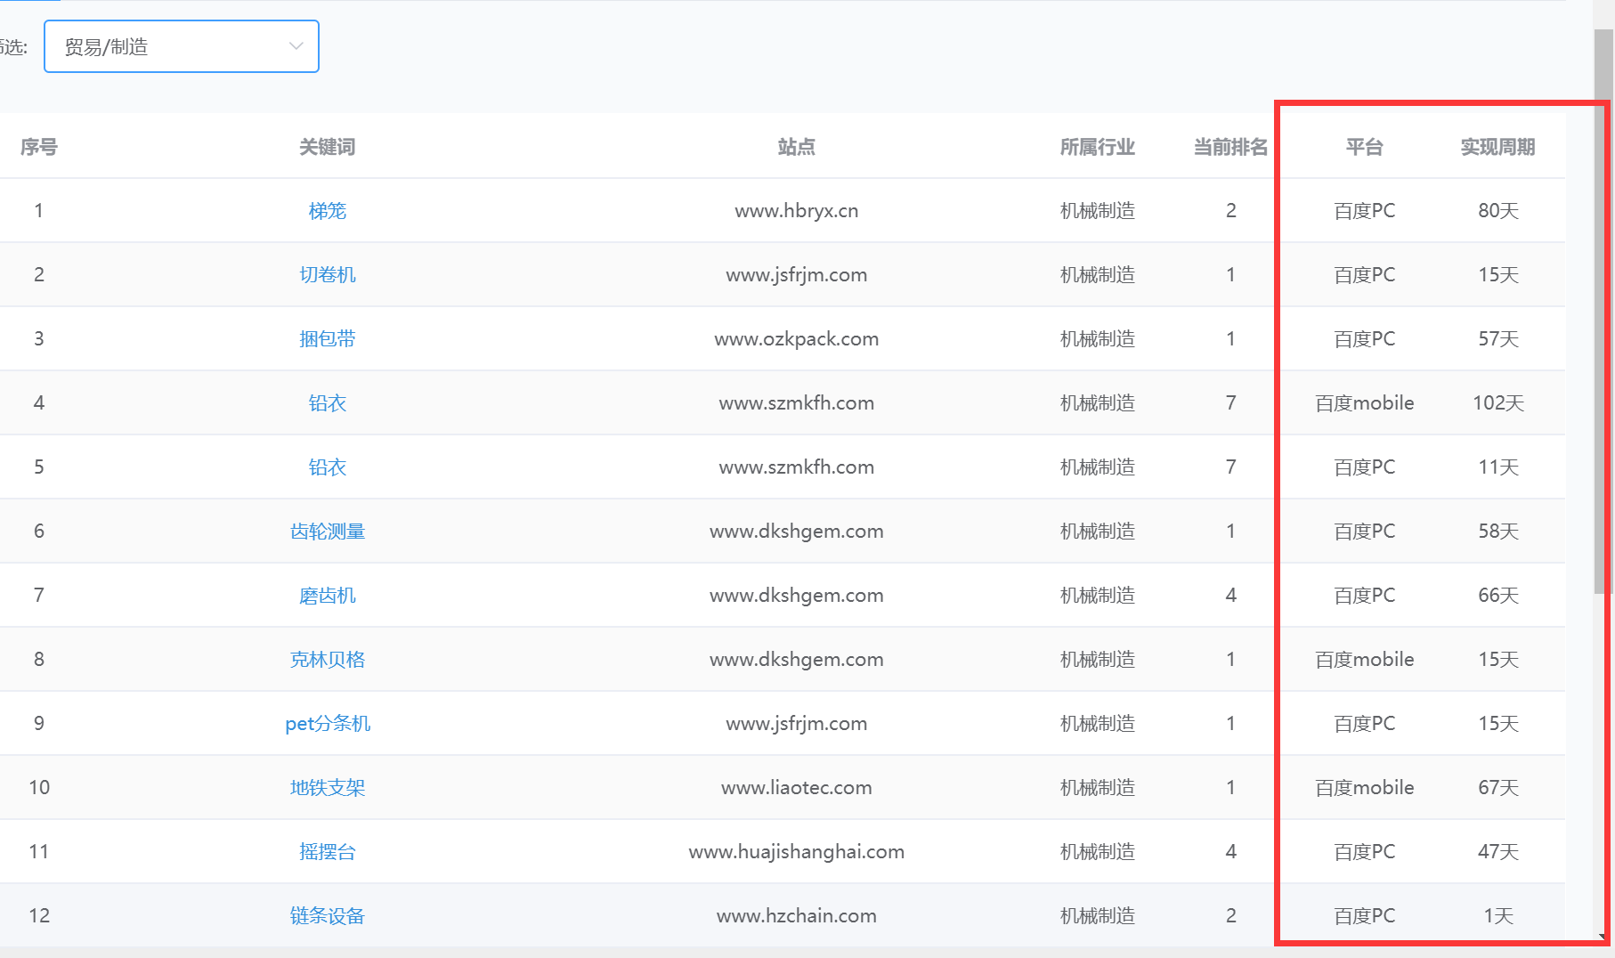Open the 链条设备 keyword link
1615x958 pixels.
327,916
